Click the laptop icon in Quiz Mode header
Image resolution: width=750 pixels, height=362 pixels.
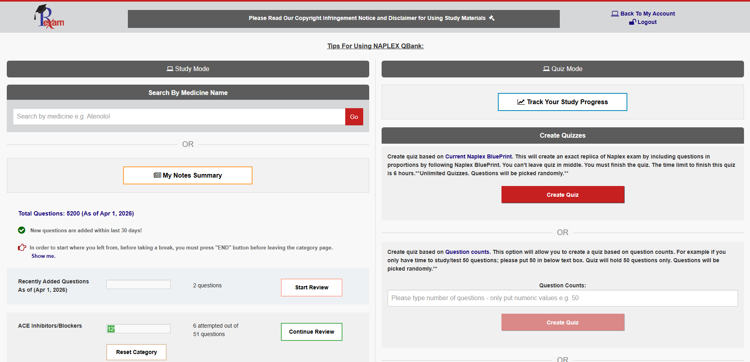coord(546,69)
